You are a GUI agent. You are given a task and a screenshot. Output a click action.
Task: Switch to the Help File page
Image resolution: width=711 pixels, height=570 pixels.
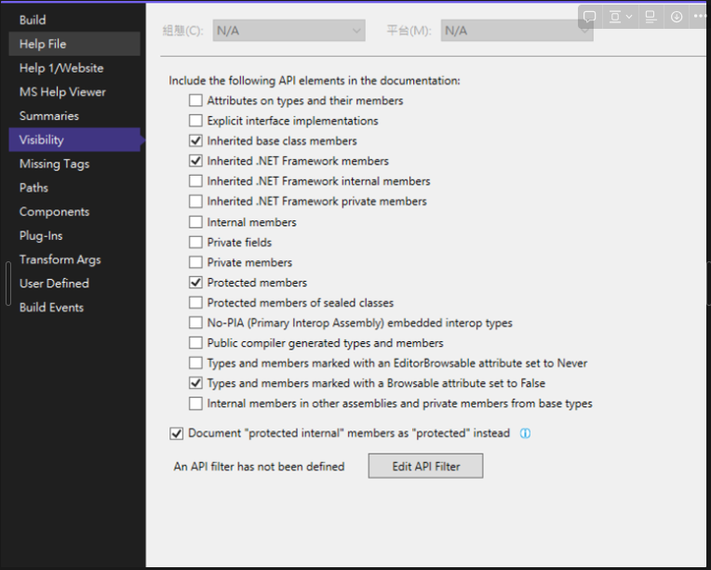tap(74, 44)
